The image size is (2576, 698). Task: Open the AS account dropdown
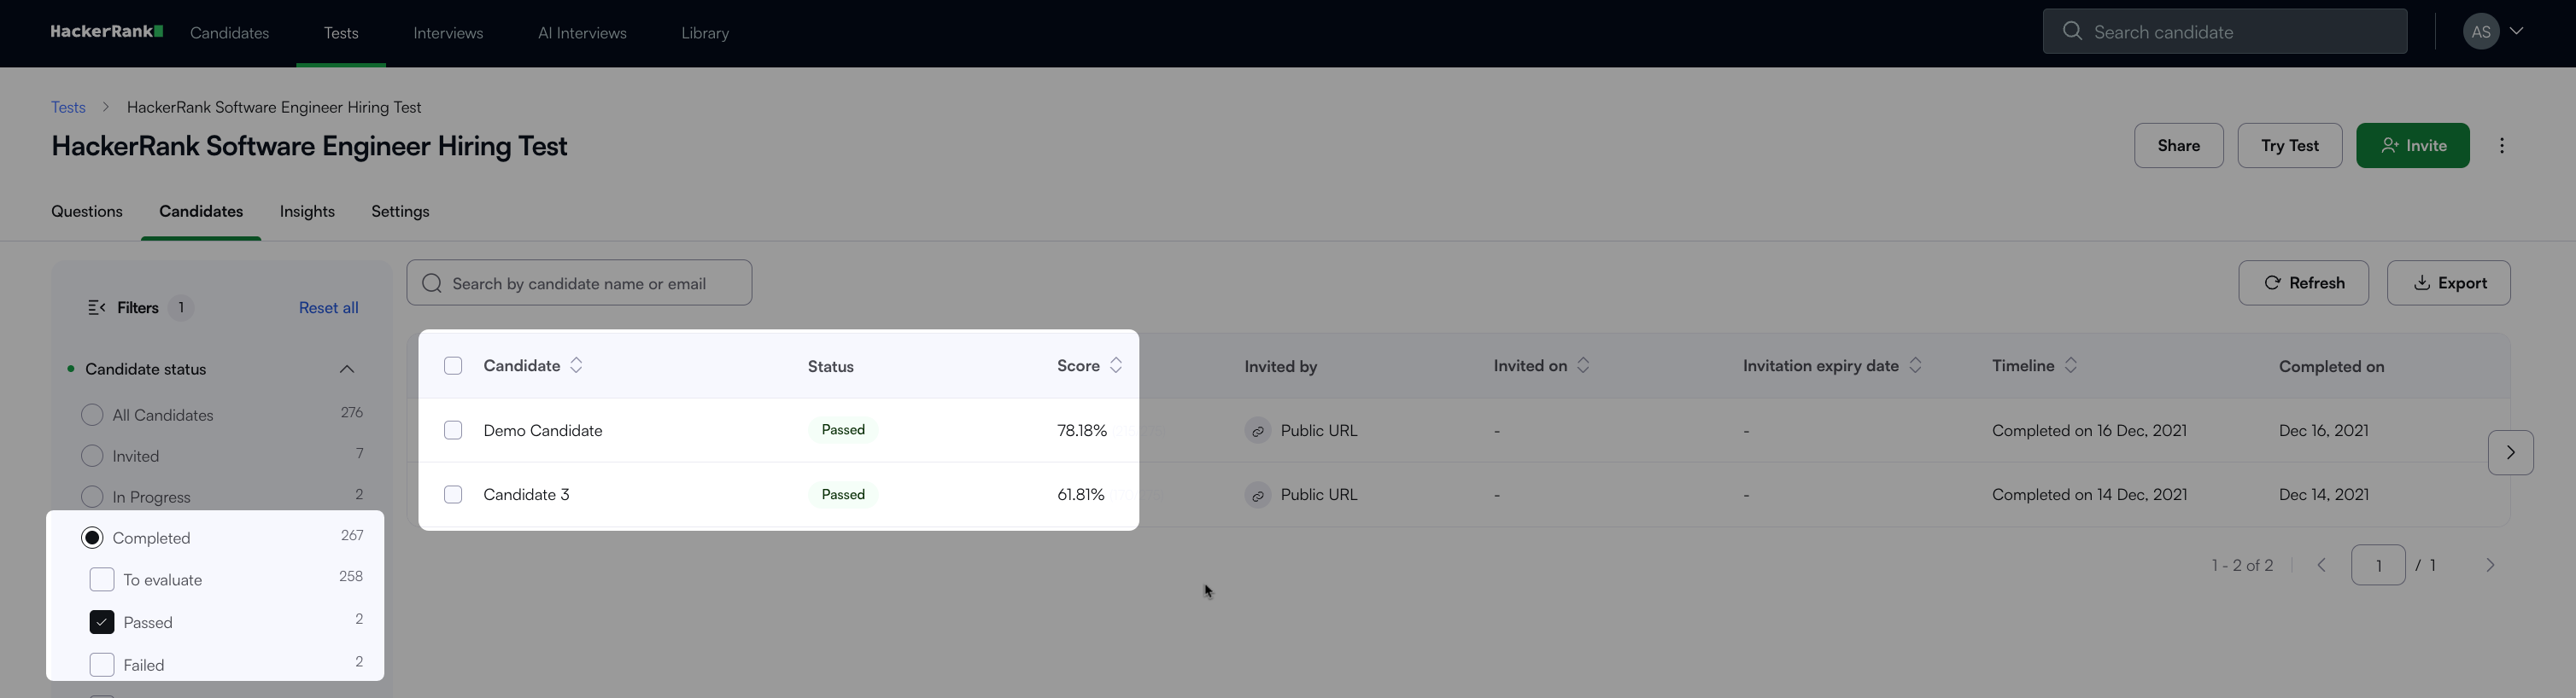(x=2495, y=32)
